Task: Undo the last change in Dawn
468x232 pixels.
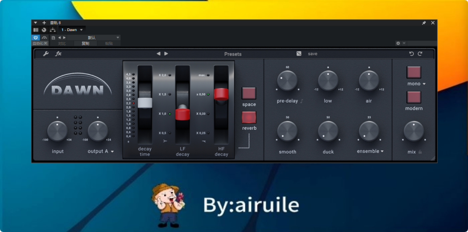Action: (412, 54)
